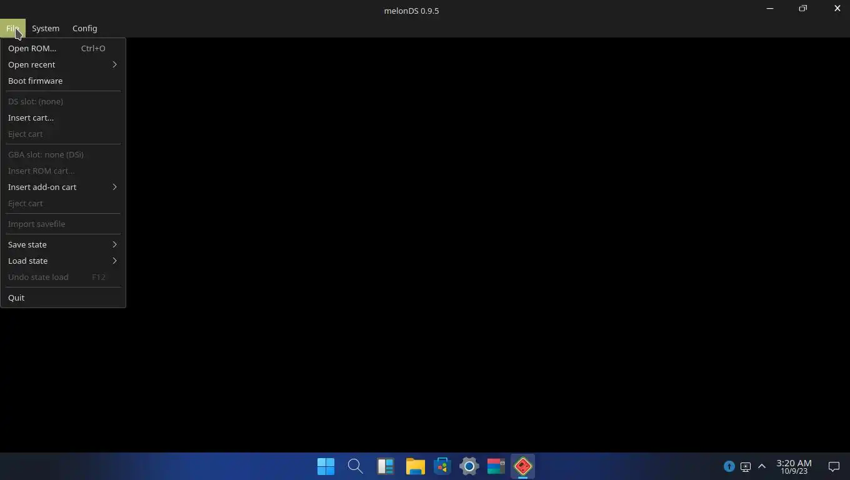Click the Undo state load entry
850x480 pixels.
tap(62, 277)
